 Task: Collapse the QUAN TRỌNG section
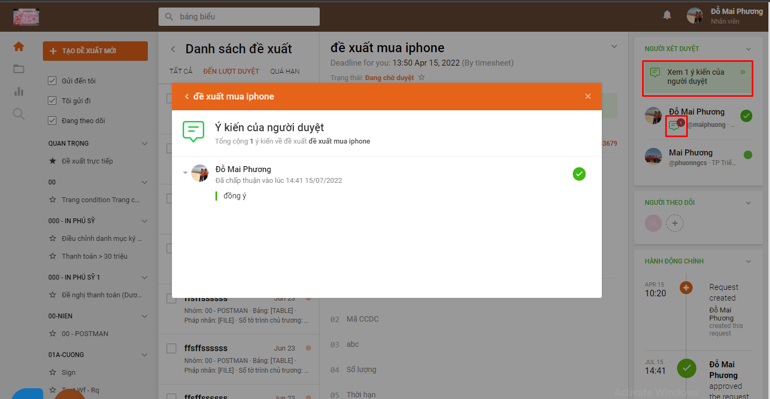(x=144, y=144)
